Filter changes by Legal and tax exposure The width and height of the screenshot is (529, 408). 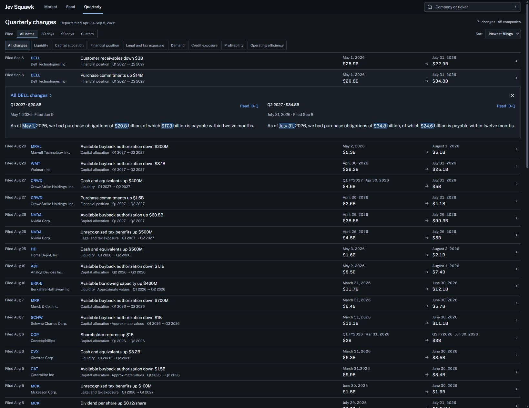pyautogui.click(x=145, y=46)
